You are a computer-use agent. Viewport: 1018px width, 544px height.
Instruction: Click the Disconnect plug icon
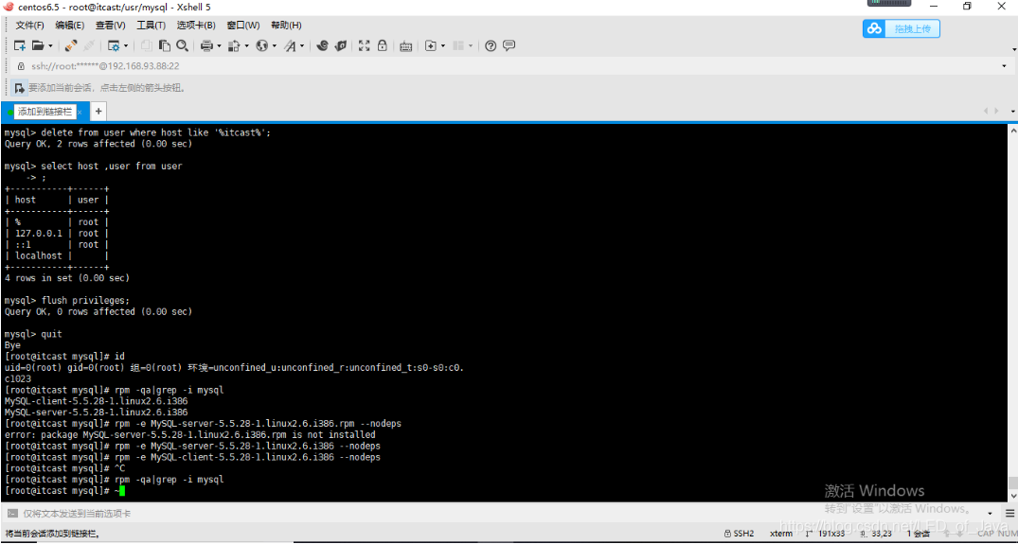pyautogui.click(x=89, y=45)
